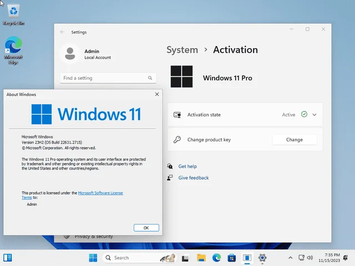Select Privacy & security in the sidebar
This screenshot has width=355, height=266.
[x=94, y=237]
